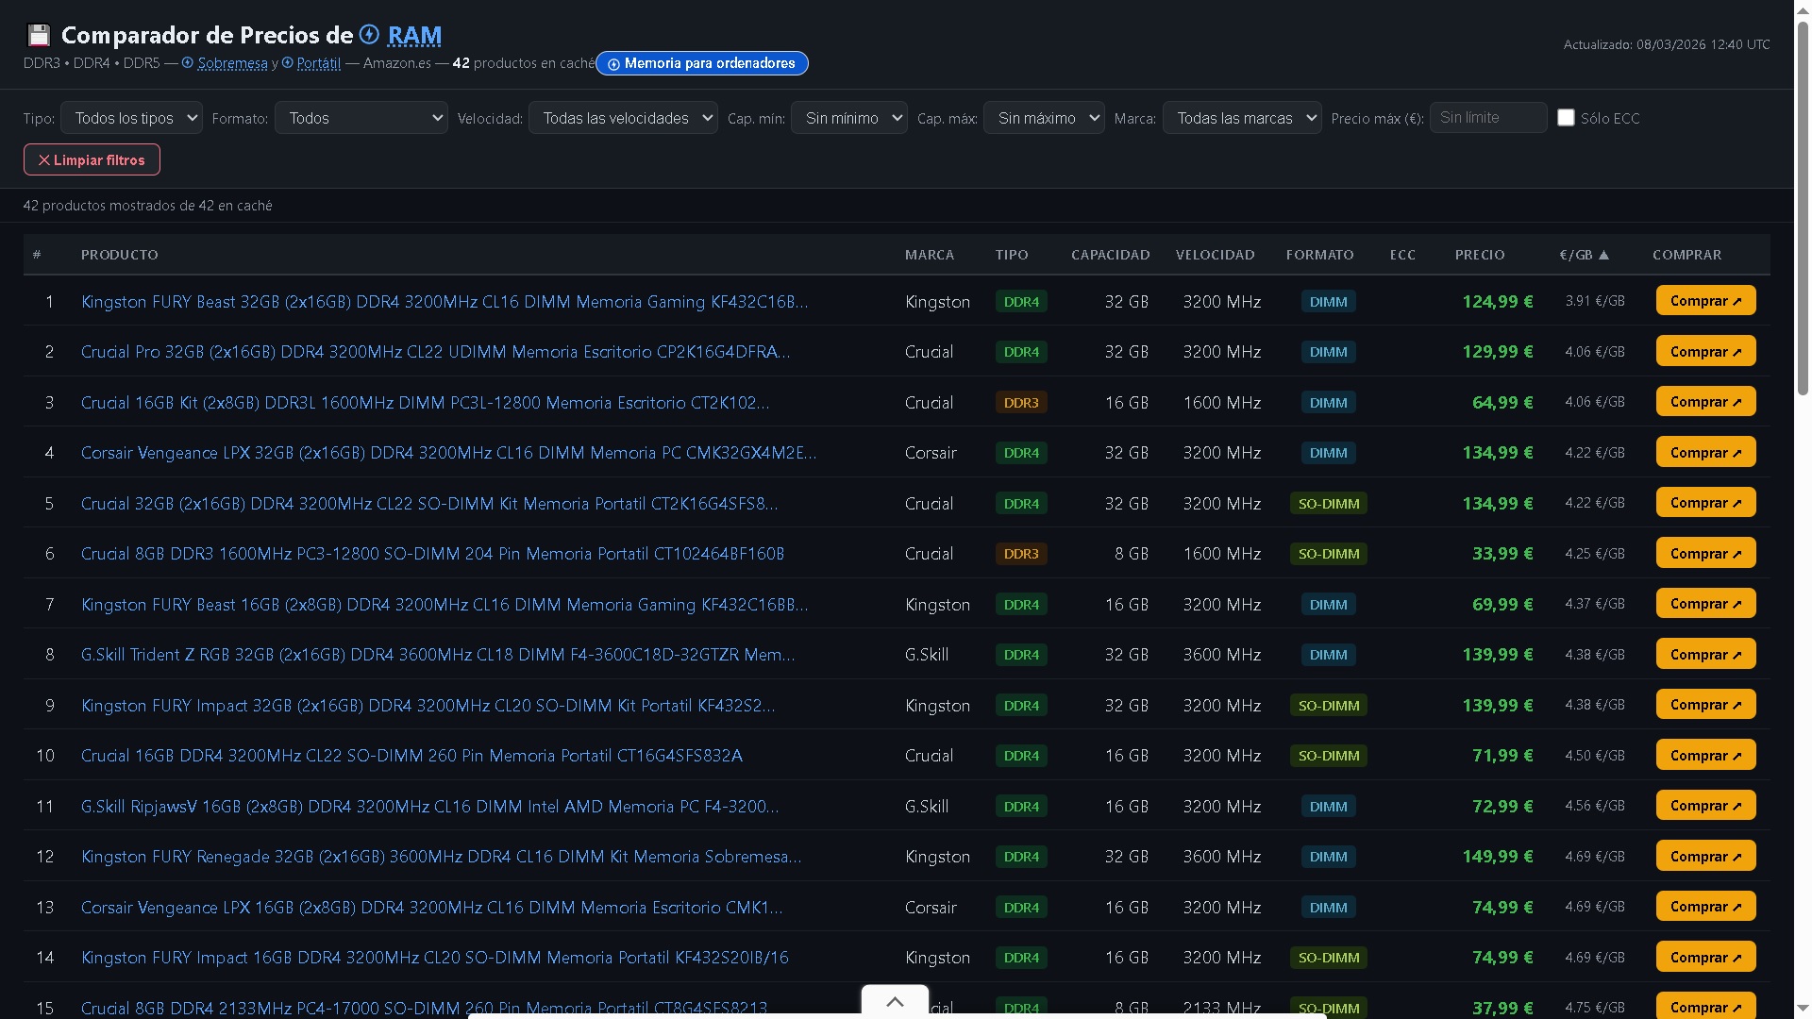
Task: Click the floppy disk icon in header
Action: click(x=39, y=36)
